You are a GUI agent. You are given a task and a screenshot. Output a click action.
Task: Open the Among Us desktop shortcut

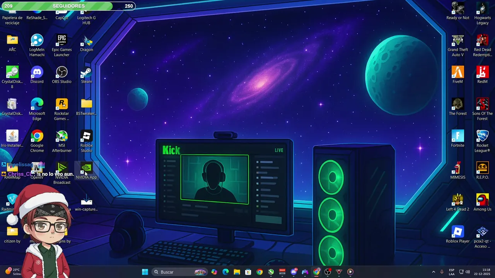coord(483,203)
